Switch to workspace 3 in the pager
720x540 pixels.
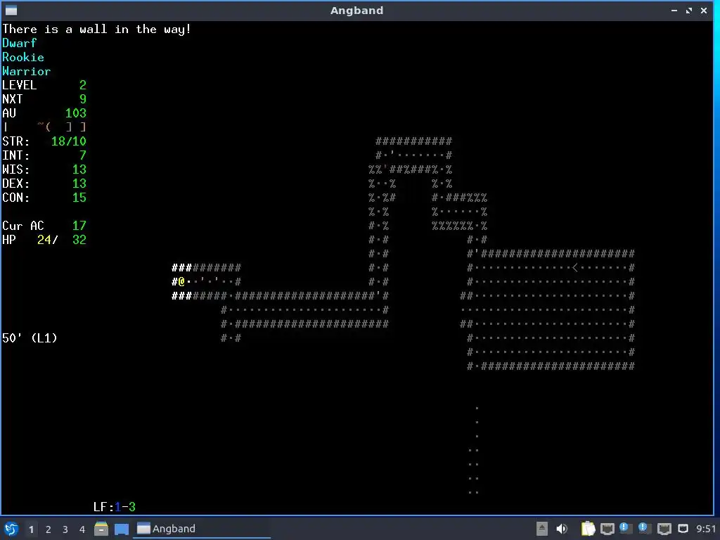point(65,529)
